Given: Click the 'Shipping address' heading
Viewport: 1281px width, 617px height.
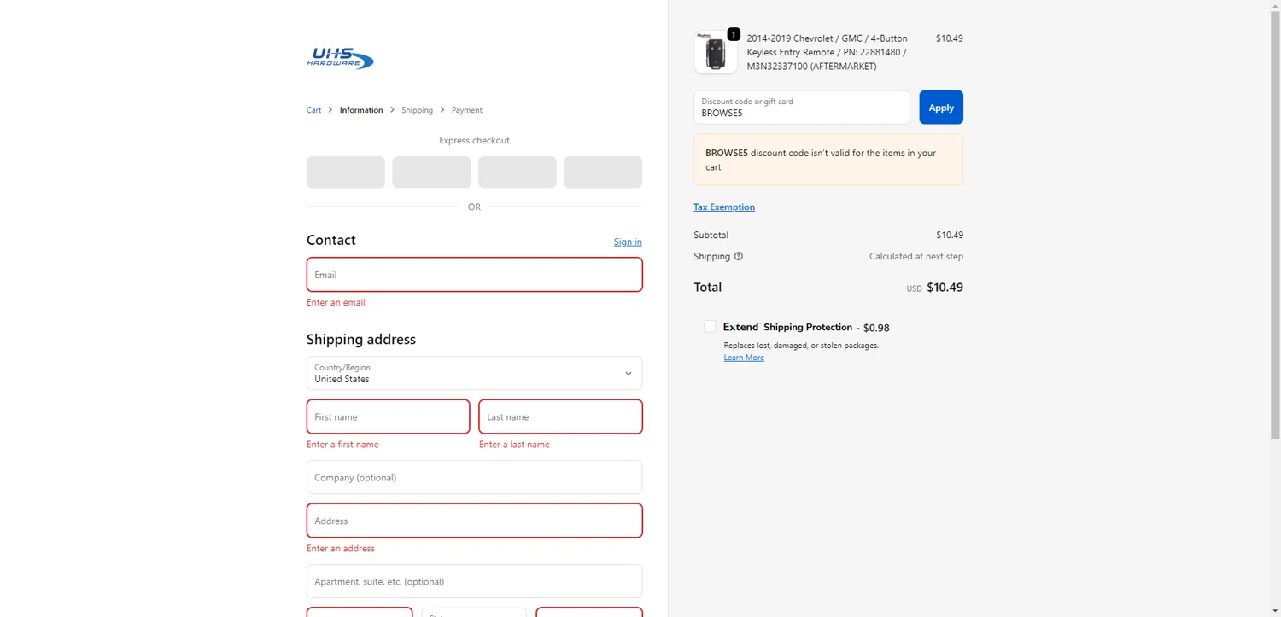Looking at the screenshot, I should pyautogui.click(x=361, y=339).
